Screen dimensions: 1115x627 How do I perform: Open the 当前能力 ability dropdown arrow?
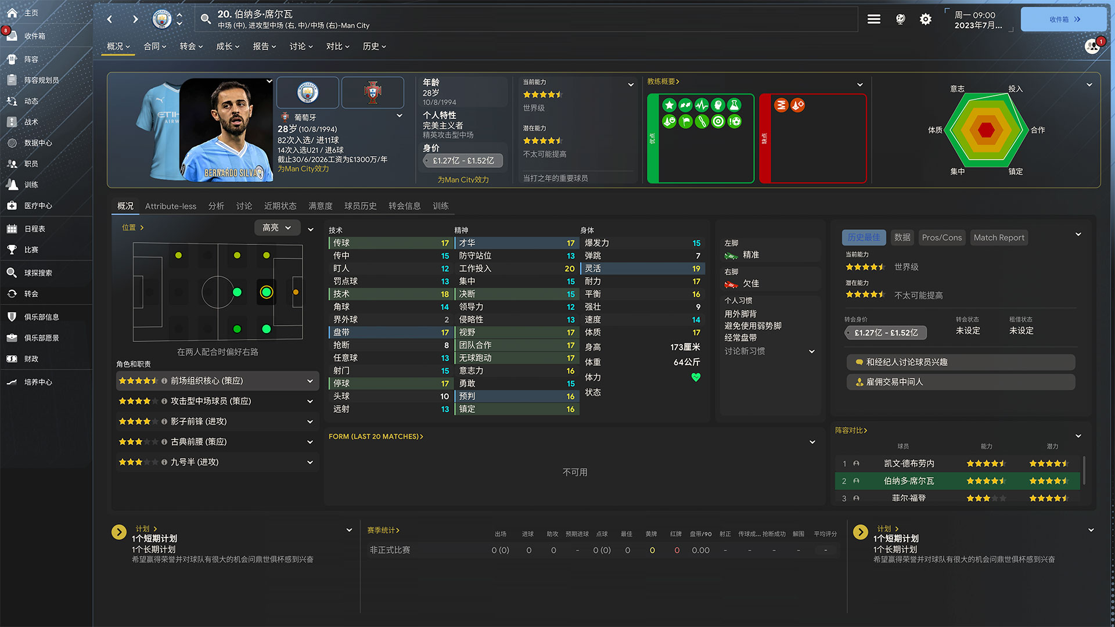pos(631,85)
